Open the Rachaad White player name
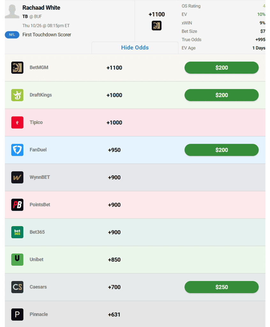 (x=41, y=8)
